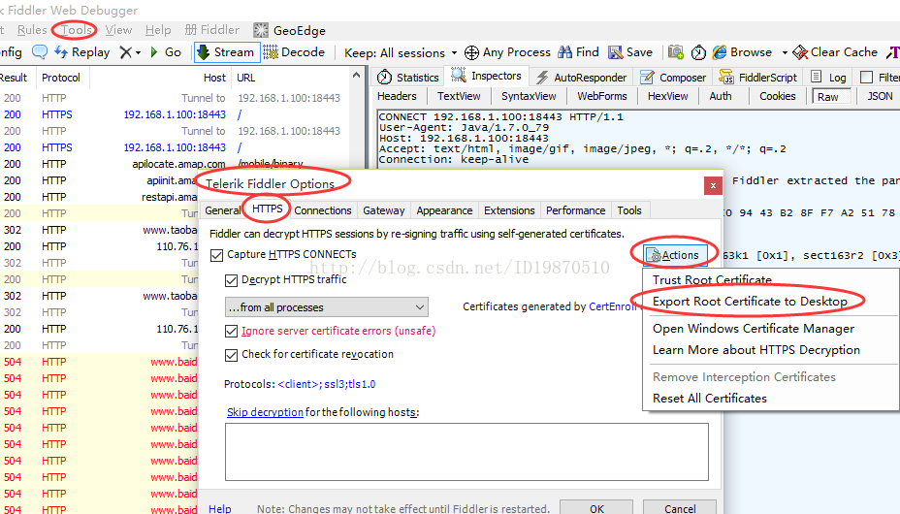This screenshot has height=514, width=900.
Task: Expand the Browse dropdown arrow
Action: [784, 52]
